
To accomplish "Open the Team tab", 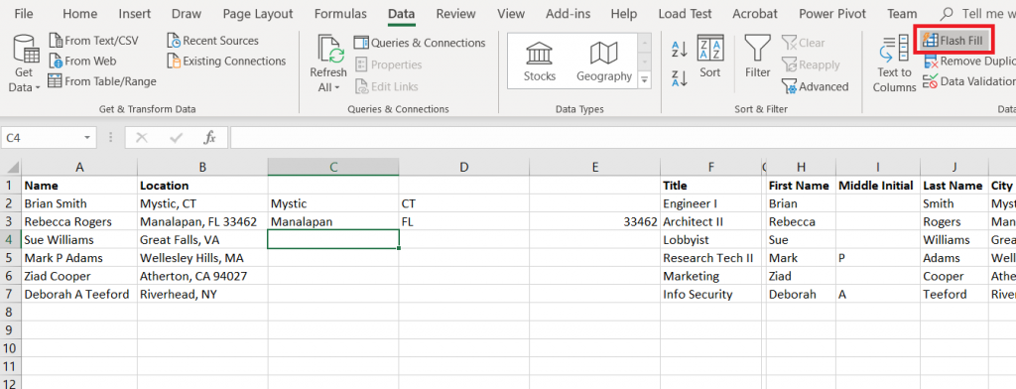I will 902,14.
